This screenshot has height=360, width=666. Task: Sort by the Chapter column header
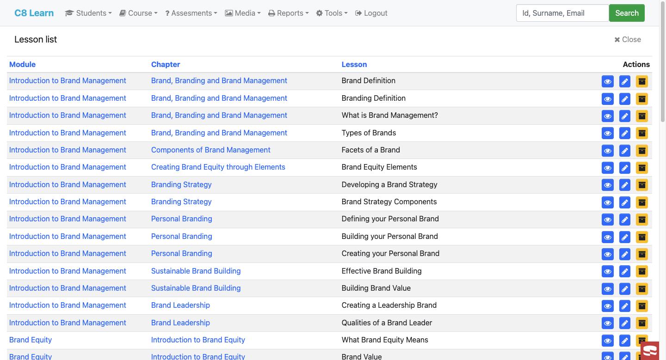tap(166, 64)
